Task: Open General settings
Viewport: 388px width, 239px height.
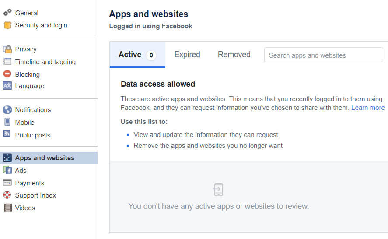Action: [27, 13]
